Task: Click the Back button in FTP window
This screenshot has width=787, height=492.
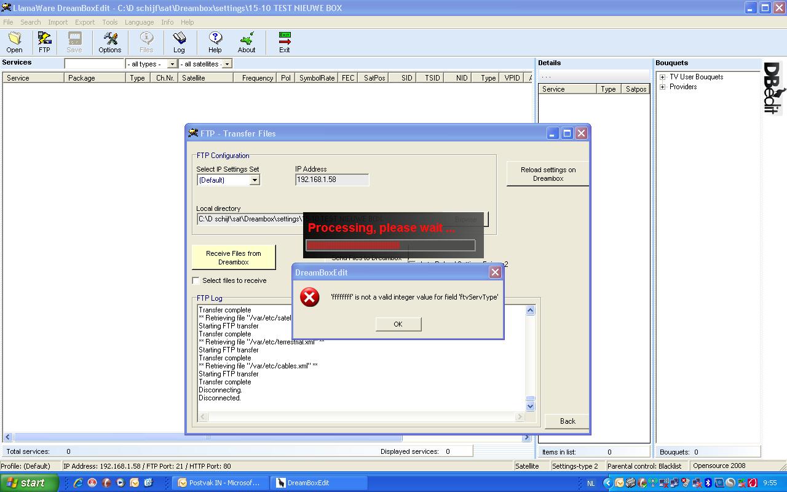Action: 568,421
